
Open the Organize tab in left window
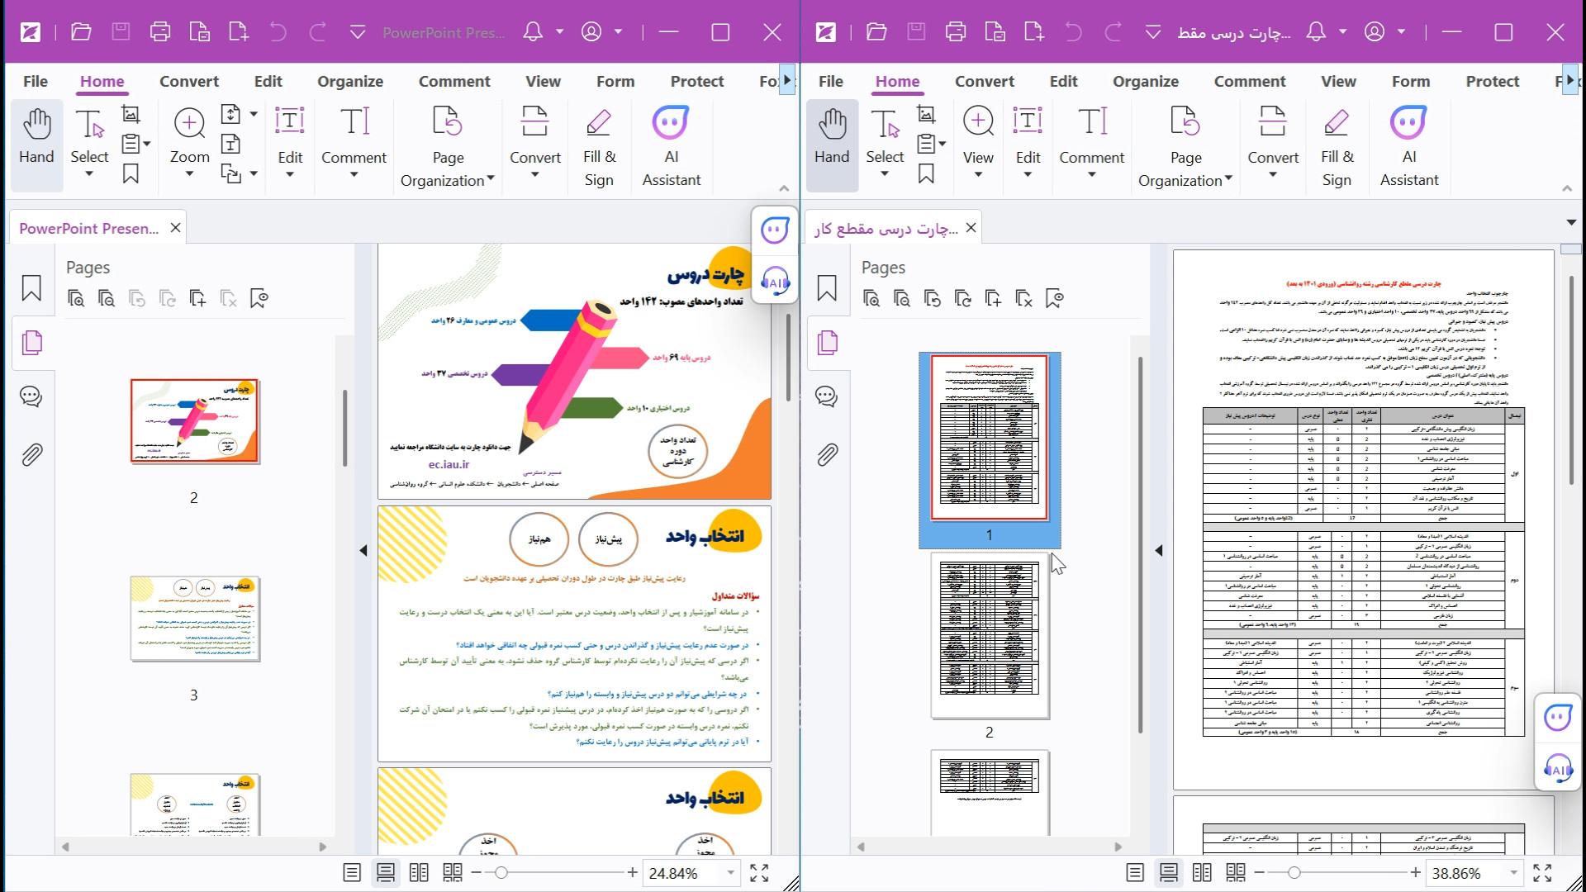tap(350, 81)
